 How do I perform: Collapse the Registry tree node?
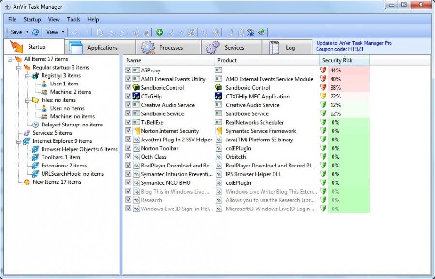(x=27, y=76)
